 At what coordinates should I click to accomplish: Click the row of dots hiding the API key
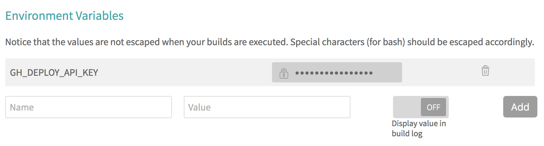pyautogui.click(x=334, y=73)
